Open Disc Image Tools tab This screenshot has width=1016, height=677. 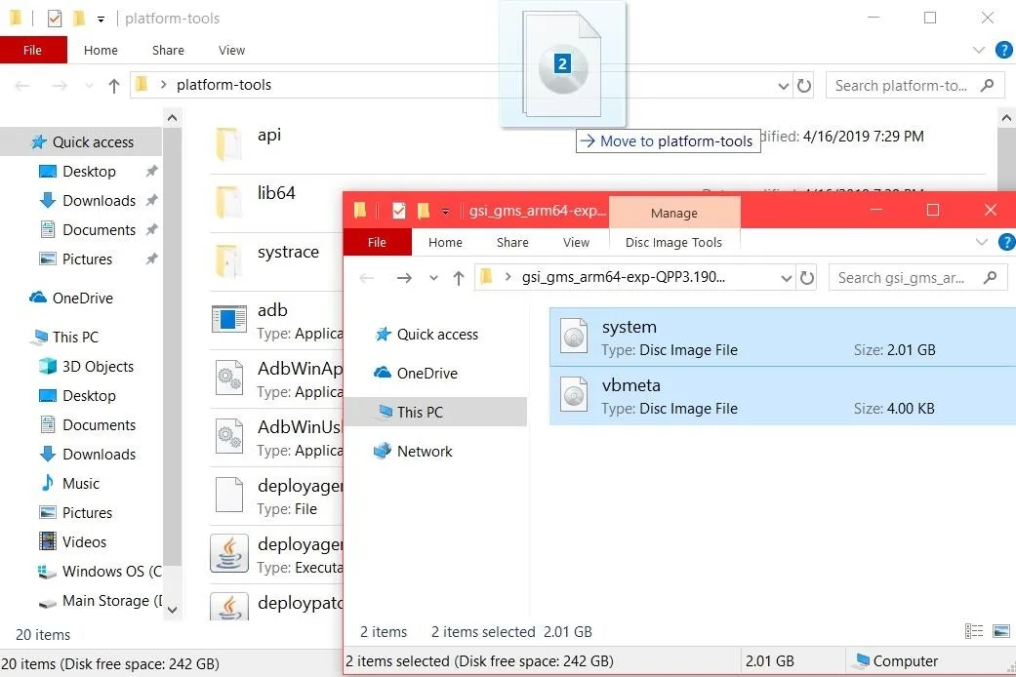(x=673, y=242)
